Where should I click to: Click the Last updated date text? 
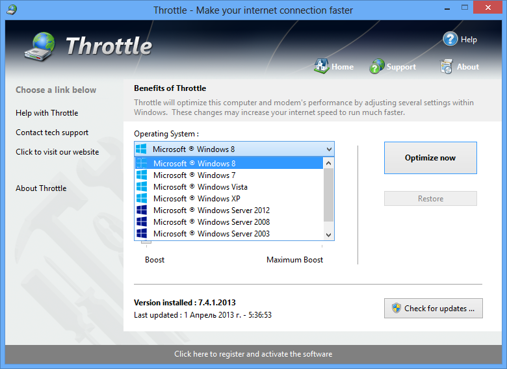(203, 314)
